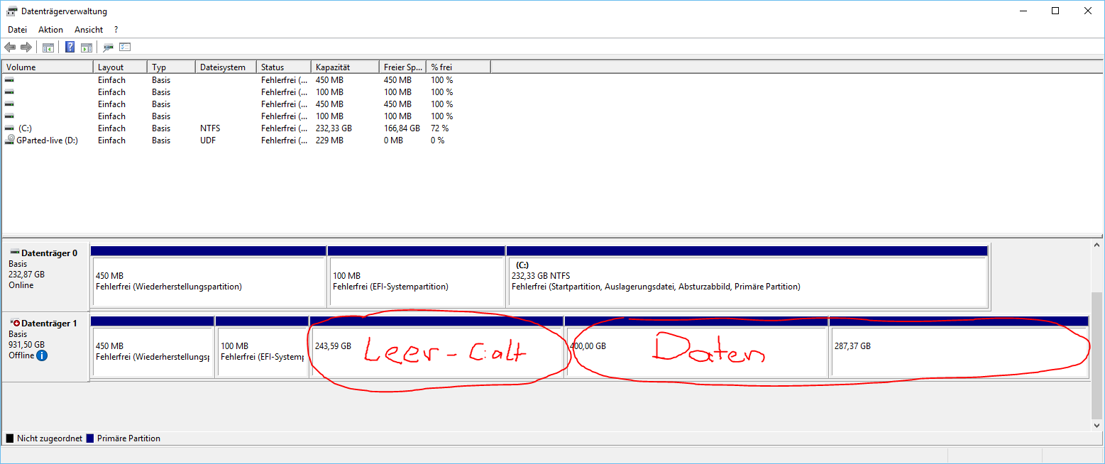
Task: Click the blue Primäre Partition legend swatch
Action: pyautogui.click(x=89, y=438)
